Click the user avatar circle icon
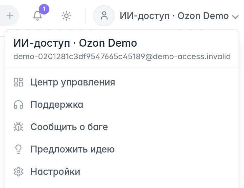This screenshot has height=188, width=244. coord(104,16)
